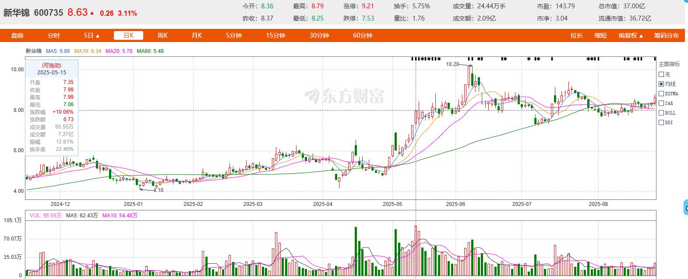Screen dimensions: 688x279
Task: Open the 前复权 adjustment dropdown
Action: pyautogui.click(x=631, y=36)
